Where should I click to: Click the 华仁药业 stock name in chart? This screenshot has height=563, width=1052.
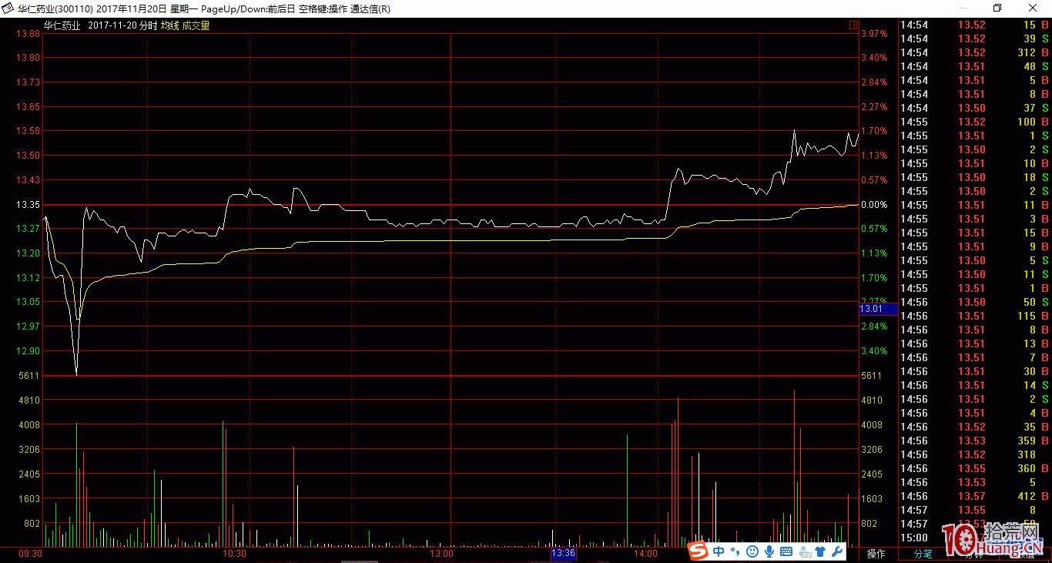click(62, 25)
